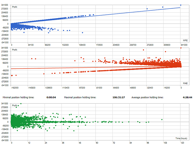Click -97200 on the MAE chart x-axis

pyautogui.click(x=82, y=88)
